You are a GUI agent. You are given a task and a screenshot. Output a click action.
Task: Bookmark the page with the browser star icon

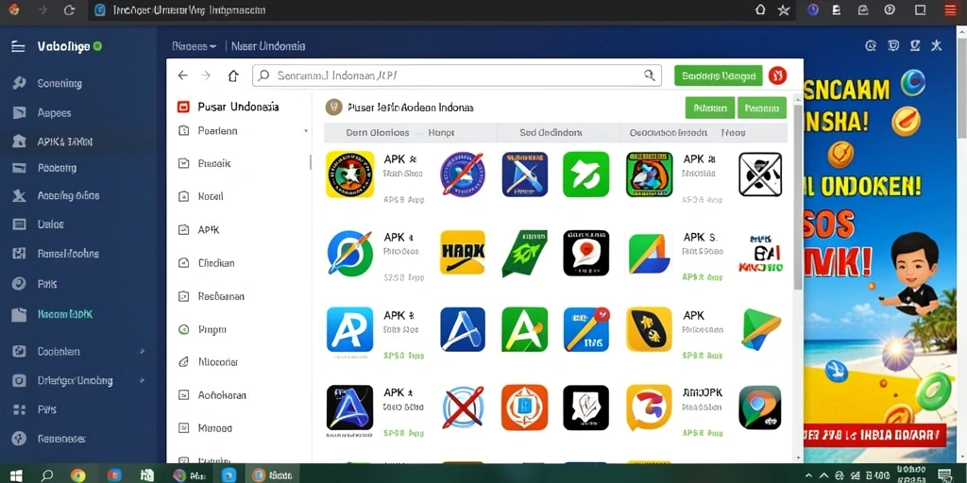pos(783,10)
